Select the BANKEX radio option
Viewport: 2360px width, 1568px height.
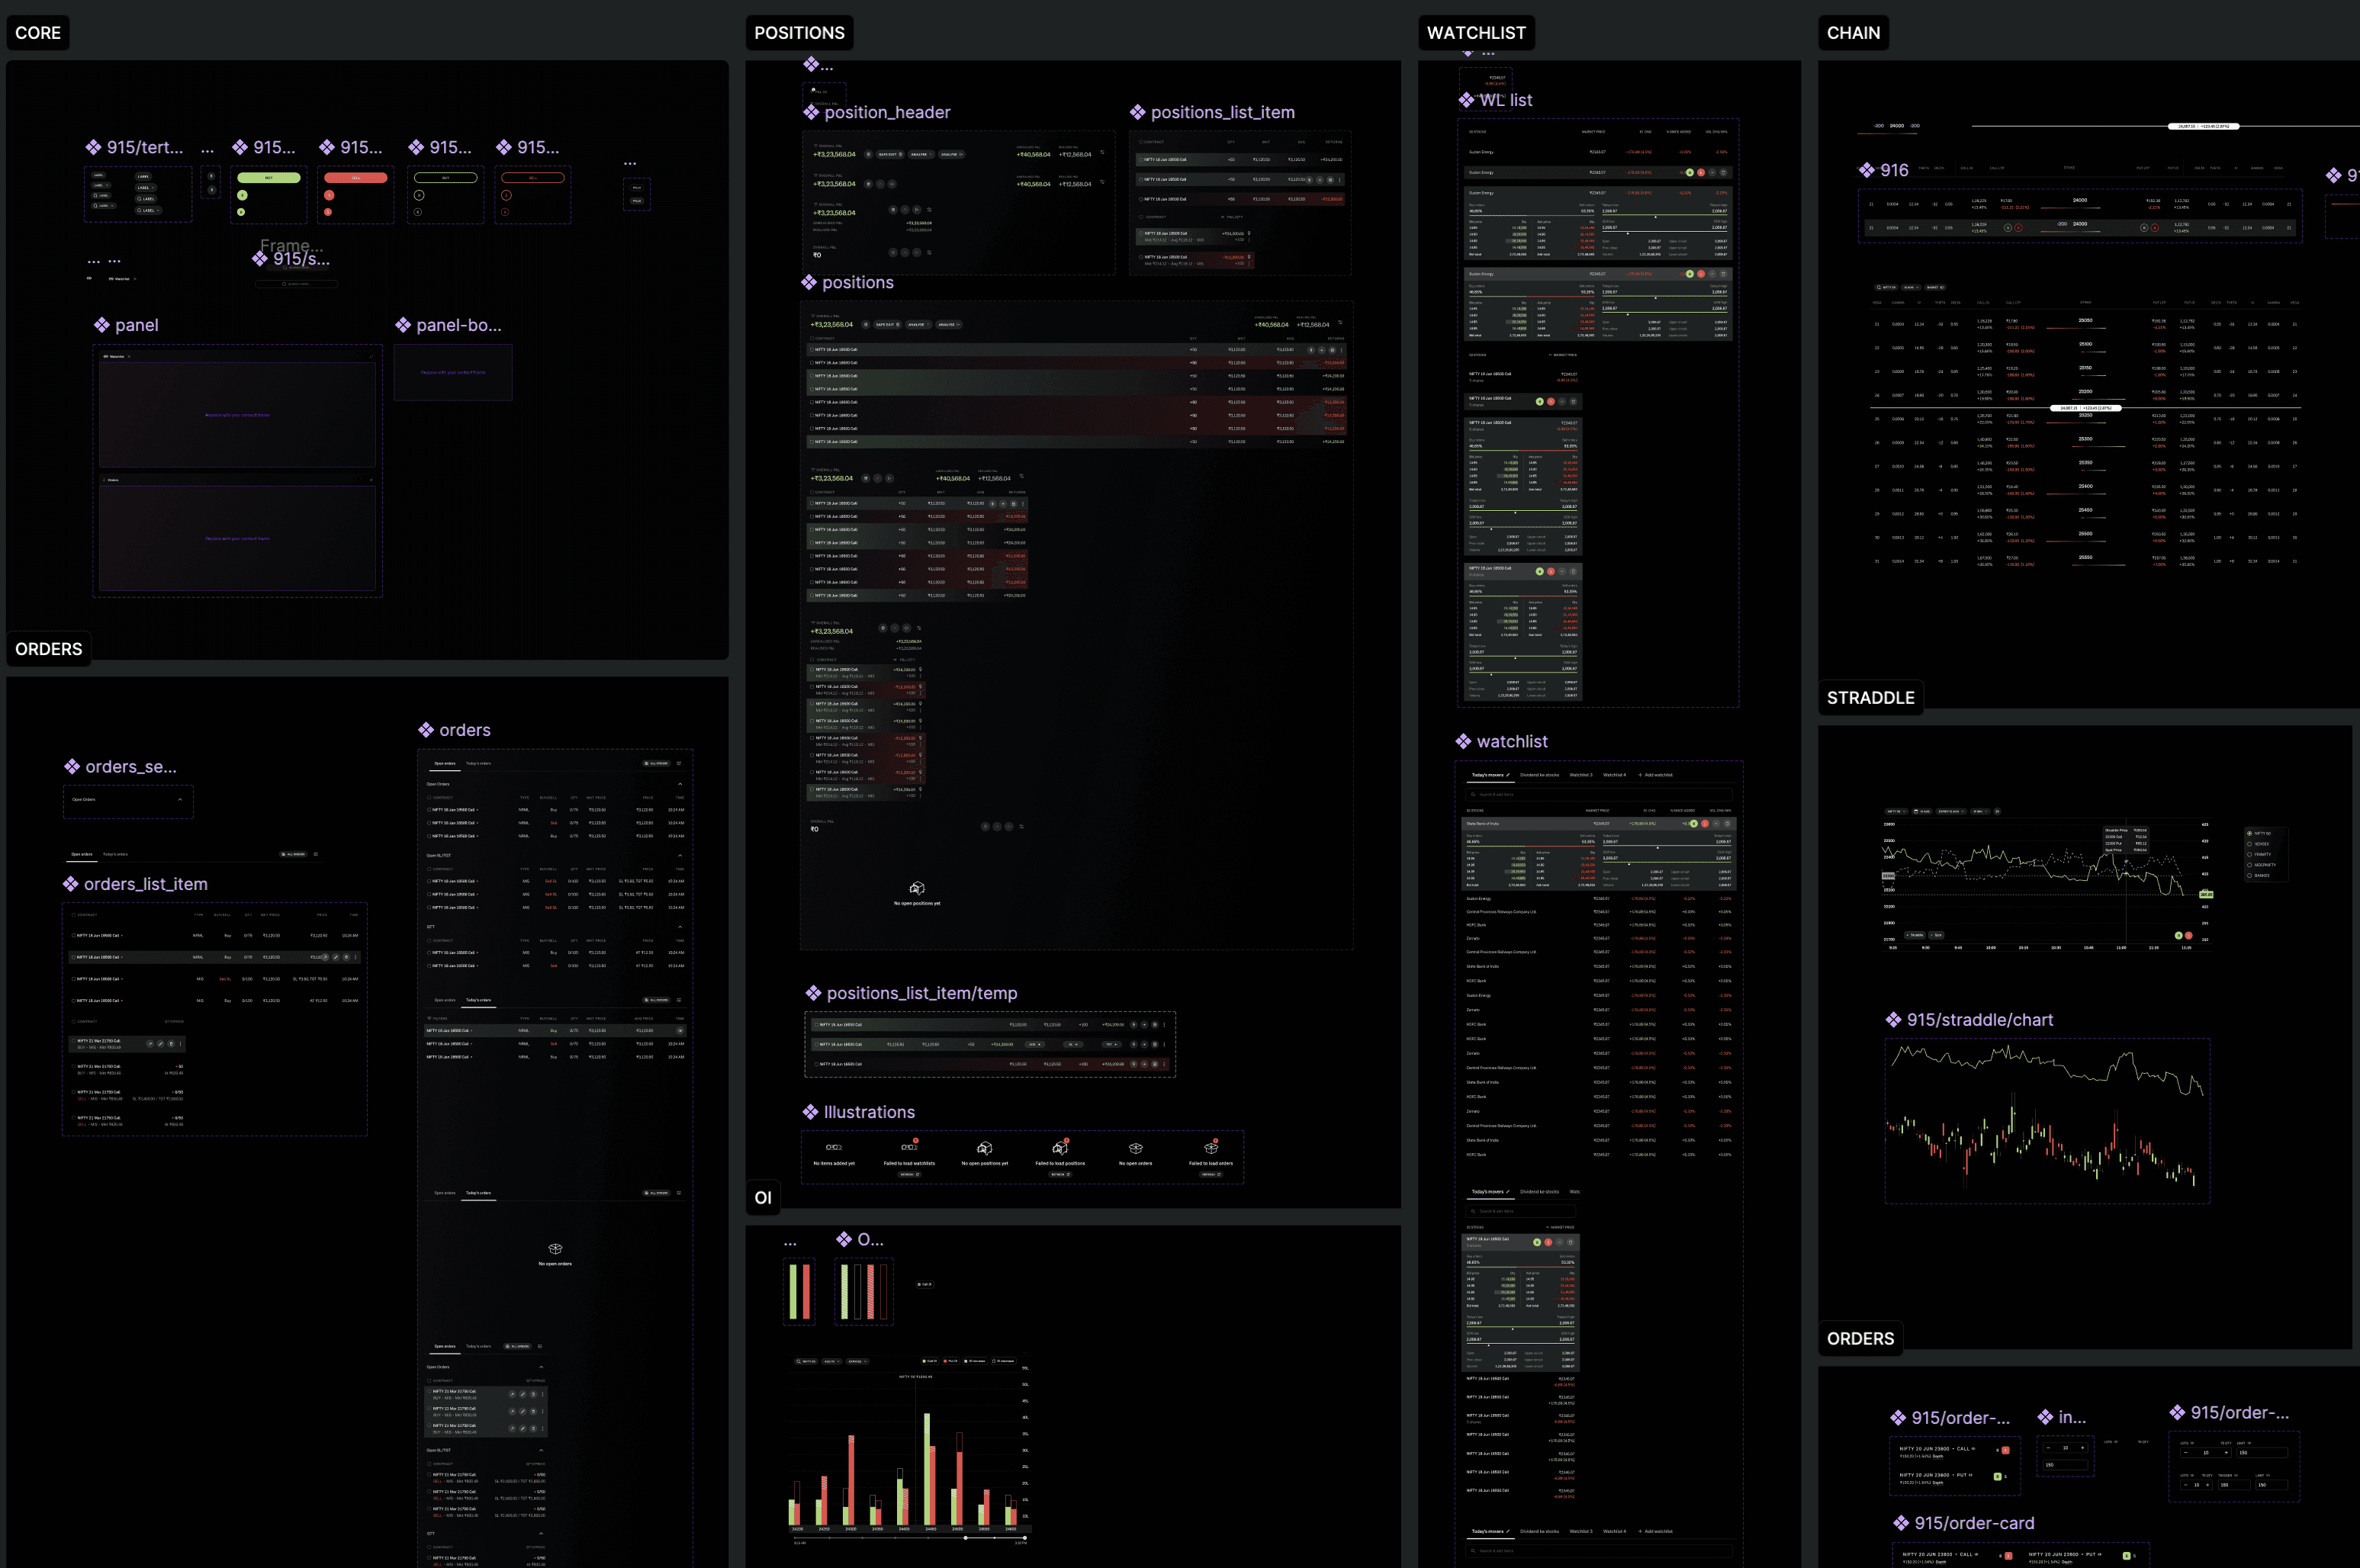(2250, 875)
